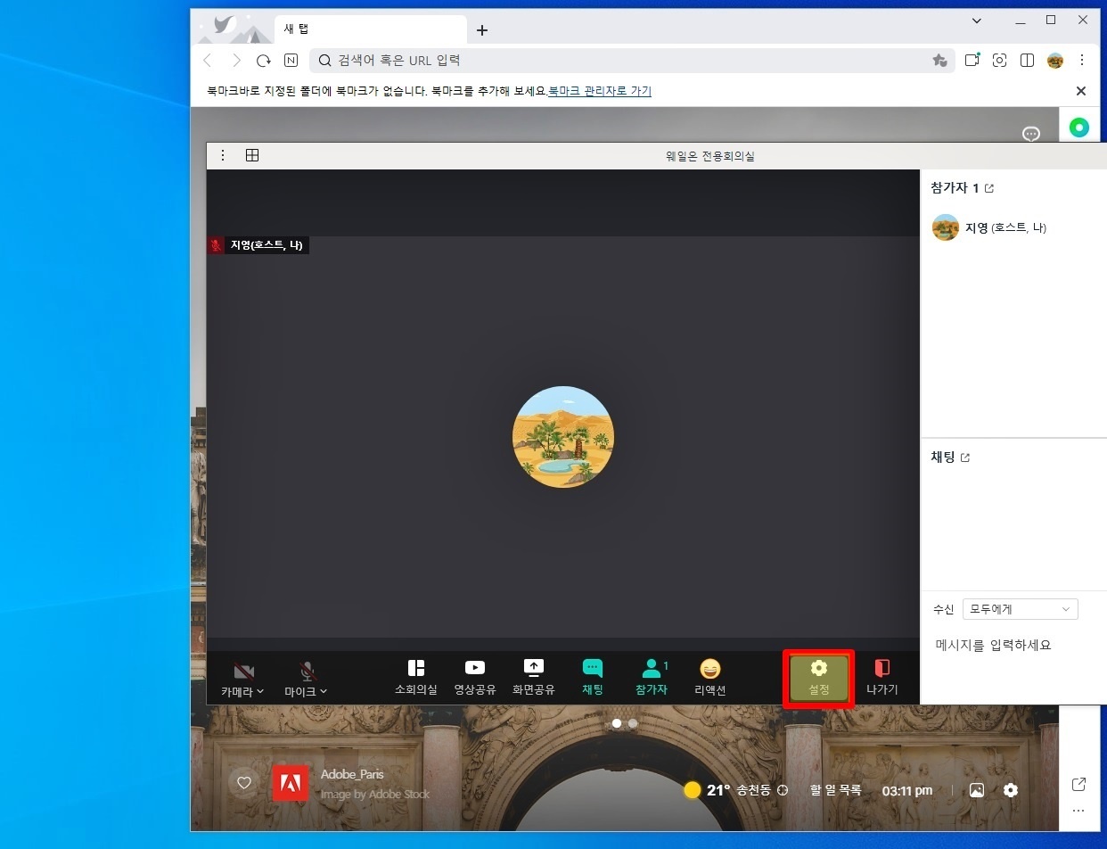Follow the 북마크 관리자로 가기 link
The width and height of the screenshot is (1107, 849).
point(600,91)
